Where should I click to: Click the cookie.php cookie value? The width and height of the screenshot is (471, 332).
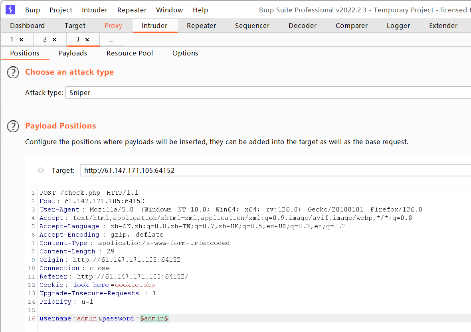click(x=135, y=285)
